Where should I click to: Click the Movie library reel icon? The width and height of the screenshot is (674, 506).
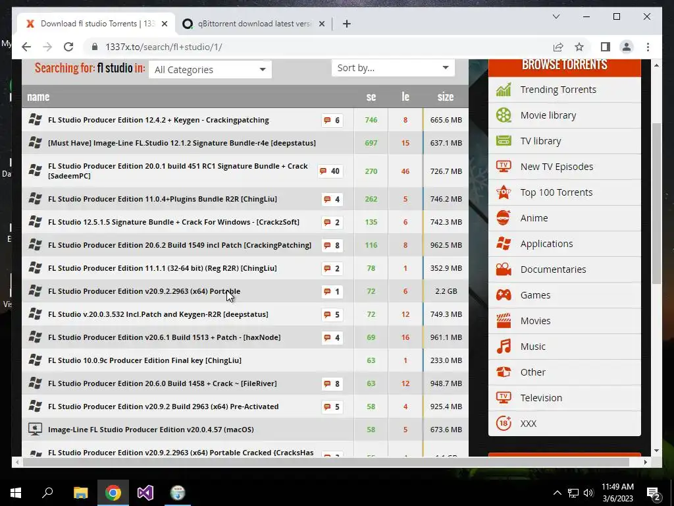(504, 115)
